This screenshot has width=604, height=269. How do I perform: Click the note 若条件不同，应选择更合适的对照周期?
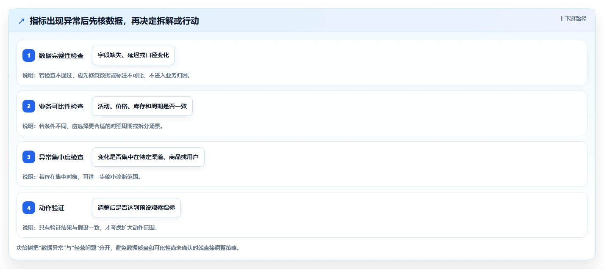click(93, 126)
